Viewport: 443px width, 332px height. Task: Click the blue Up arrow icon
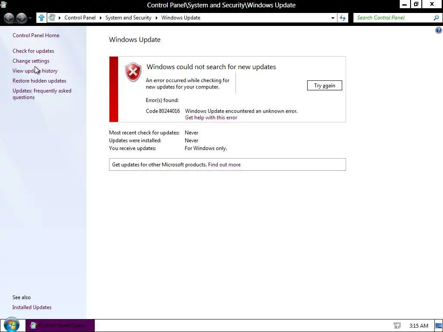coord(41,18)
